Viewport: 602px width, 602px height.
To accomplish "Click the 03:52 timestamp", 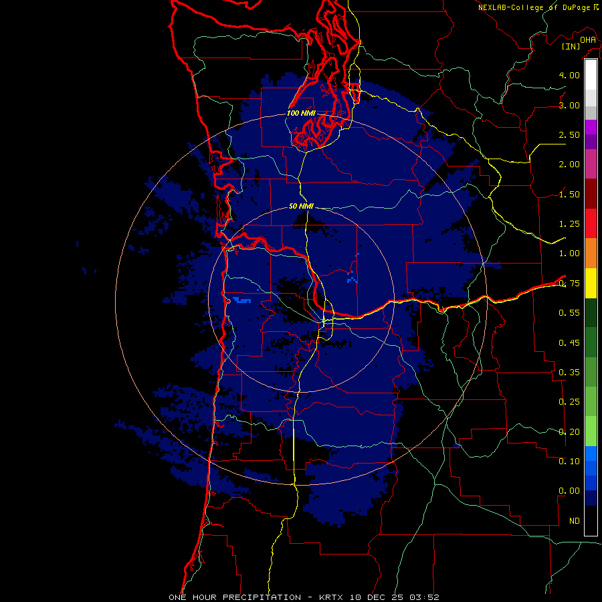I will (x=424, y=597).
